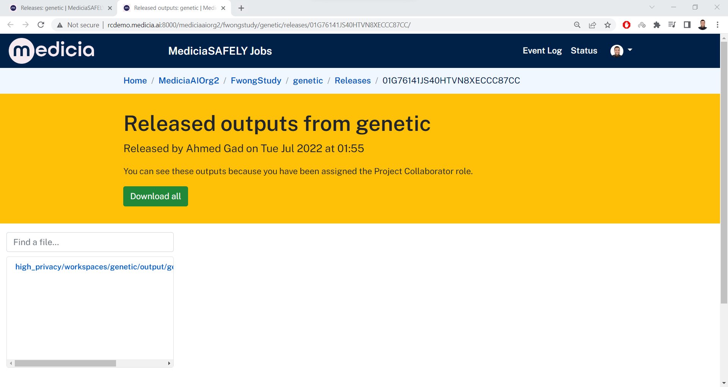Select the Released outputs: genetic tab
This screenshot has width=728, height=387.
174,8
